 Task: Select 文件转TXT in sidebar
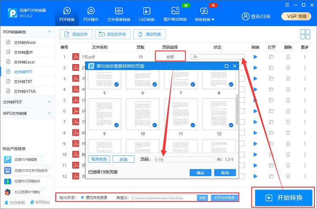click(28, 82)
